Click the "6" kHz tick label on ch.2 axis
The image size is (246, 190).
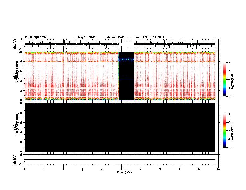22,123
